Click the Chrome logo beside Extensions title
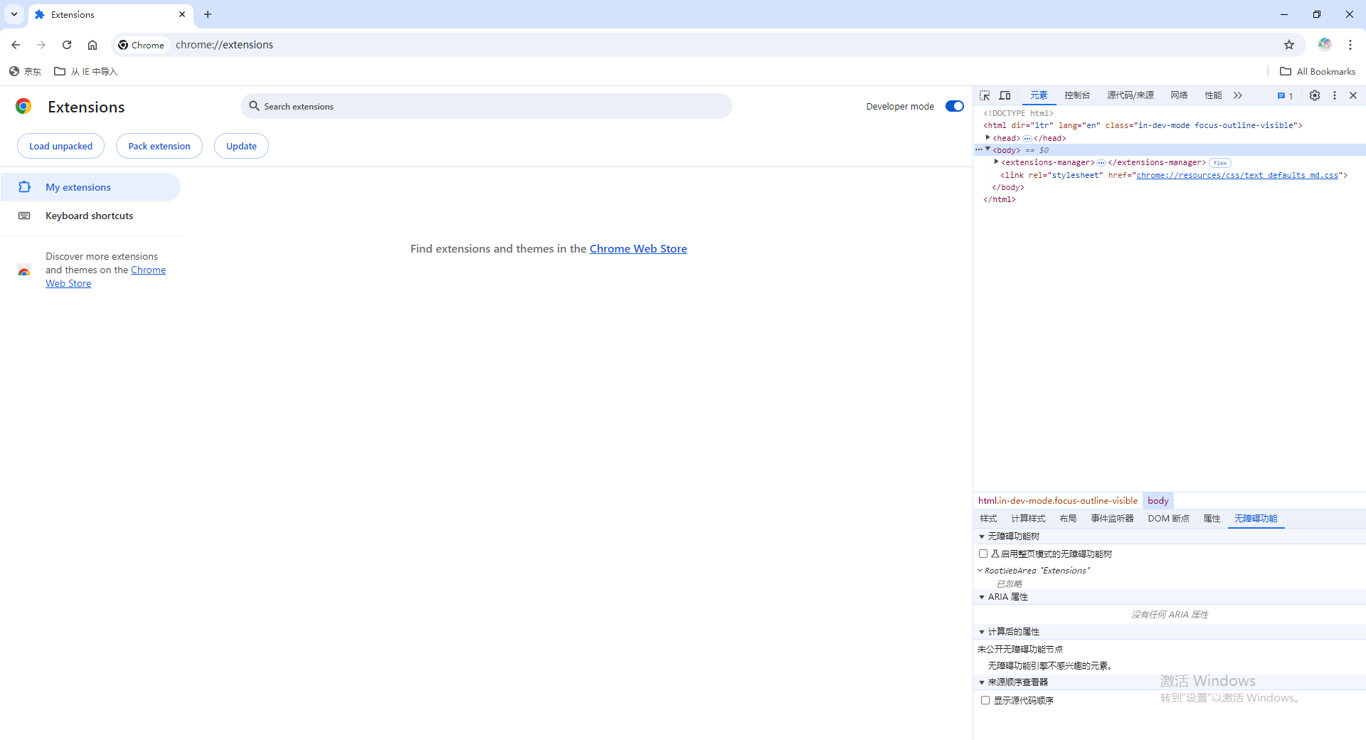 pyautogui.click(x=23, y=107)
